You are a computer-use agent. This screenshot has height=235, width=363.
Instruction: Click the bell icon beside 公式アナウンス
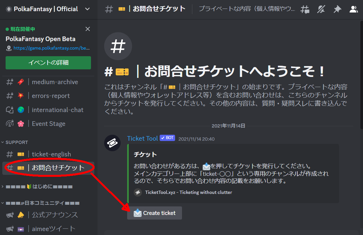(x=21, y=215)
